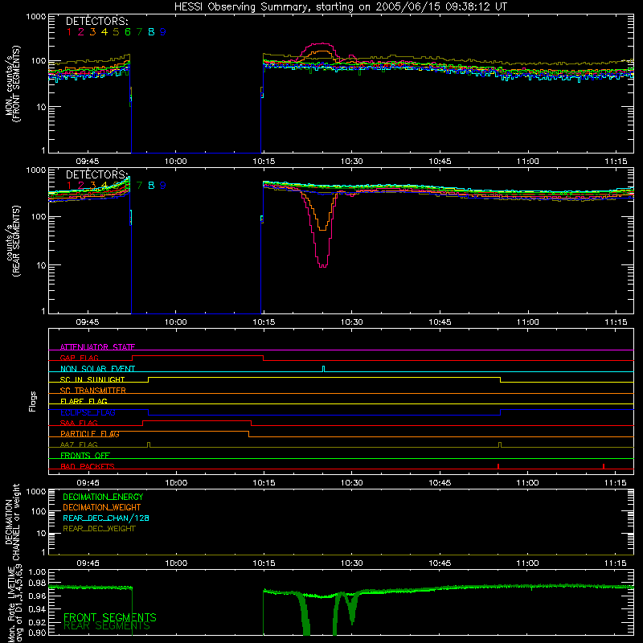Click the raised SAA_FLAG step segment
The image size is (643, 643).
click(197, 420)
